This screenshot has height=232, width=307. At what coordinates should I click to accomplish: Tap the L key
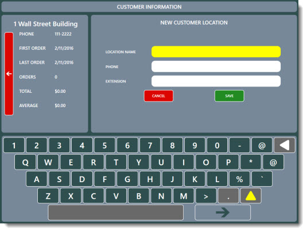[217, 179]
